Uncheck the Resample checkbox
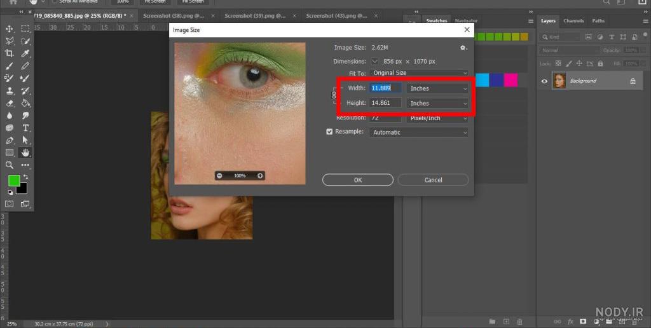Image resolution: width=651 pixels, height=328 pixels. [x=330, y=132]
